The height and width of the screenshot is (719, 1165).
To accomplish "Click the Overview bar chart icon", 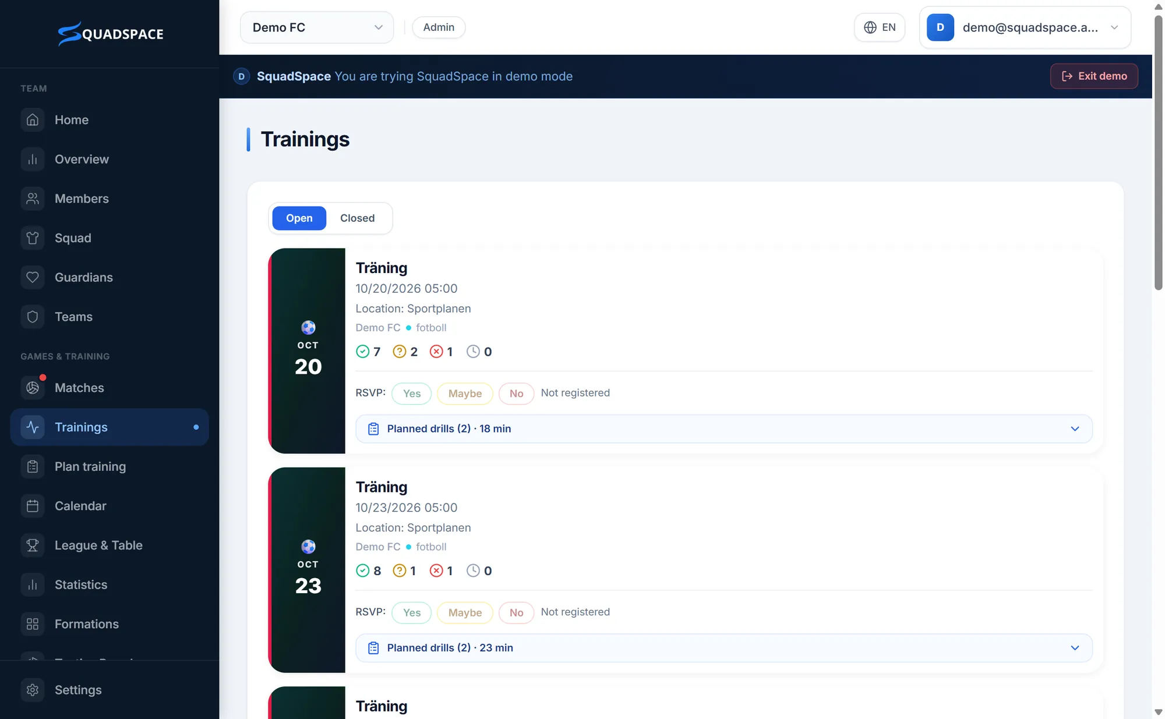I will (x=33, y=159).
